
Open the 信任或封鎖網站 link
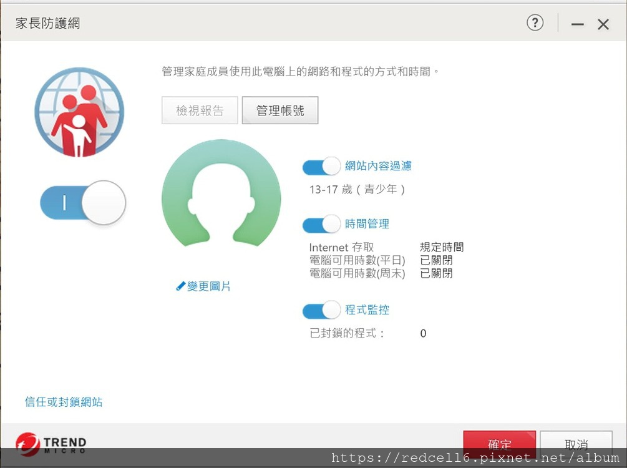tap(64, 402)
